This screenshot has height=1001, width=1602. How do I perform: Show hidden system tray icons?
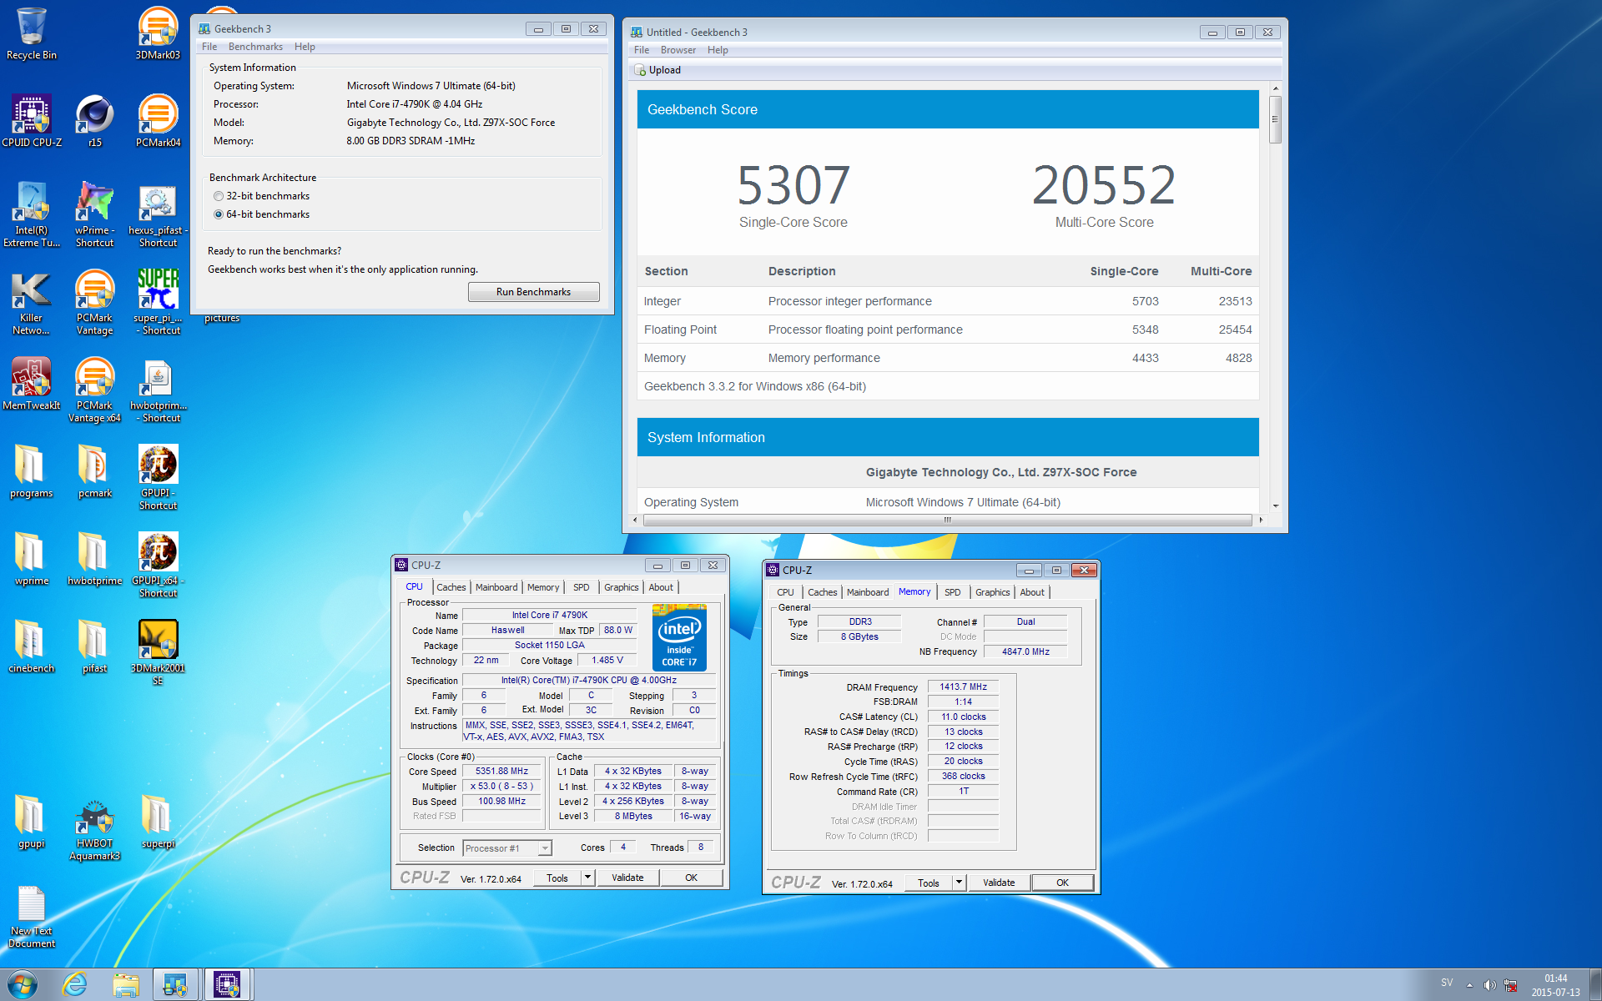1469,985
